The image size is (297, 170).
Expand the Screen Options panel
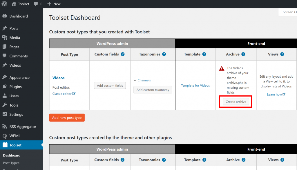click(x=288, y=12)
